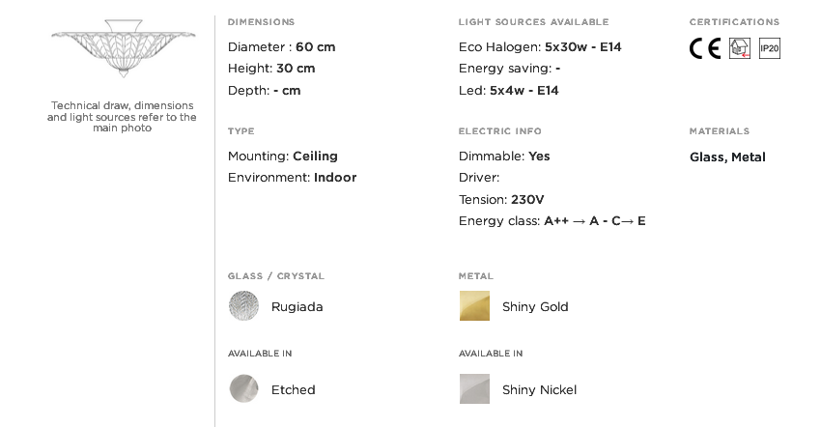The width and height of the screenshot is (821, 427).
Task: Click the Etched label text
Action: (294, 389)
